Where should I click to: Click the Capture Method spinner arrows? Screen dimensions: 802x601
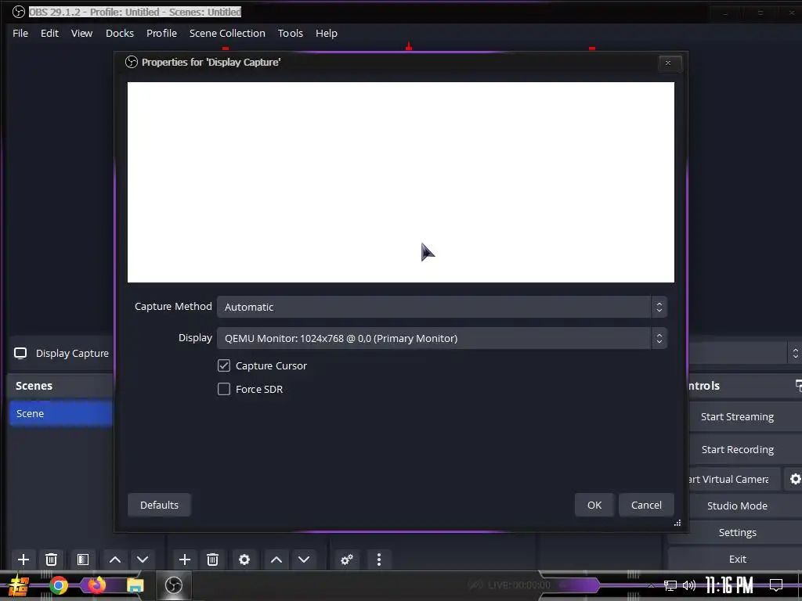click(659, 307)
